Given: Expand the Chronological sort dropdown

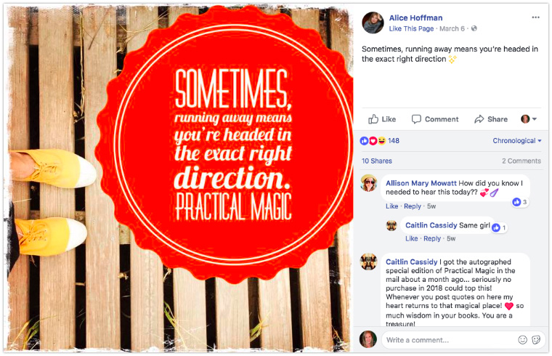Looking at the screenshot, I should pyautogui.click(x=517, y=140).
